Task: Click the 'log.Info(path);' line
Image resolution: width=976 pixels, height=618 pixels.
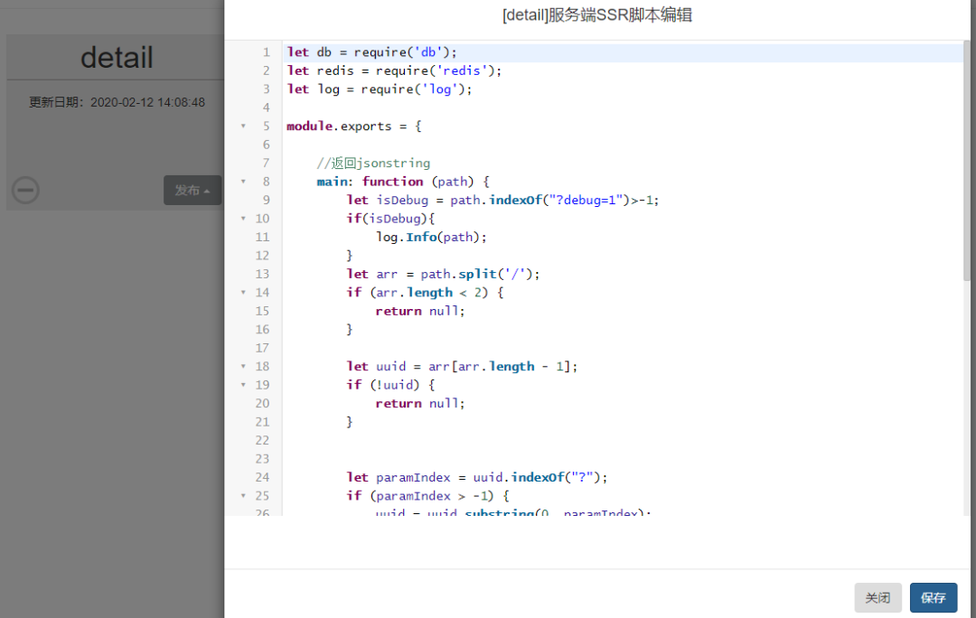Action: click(431, 237)
